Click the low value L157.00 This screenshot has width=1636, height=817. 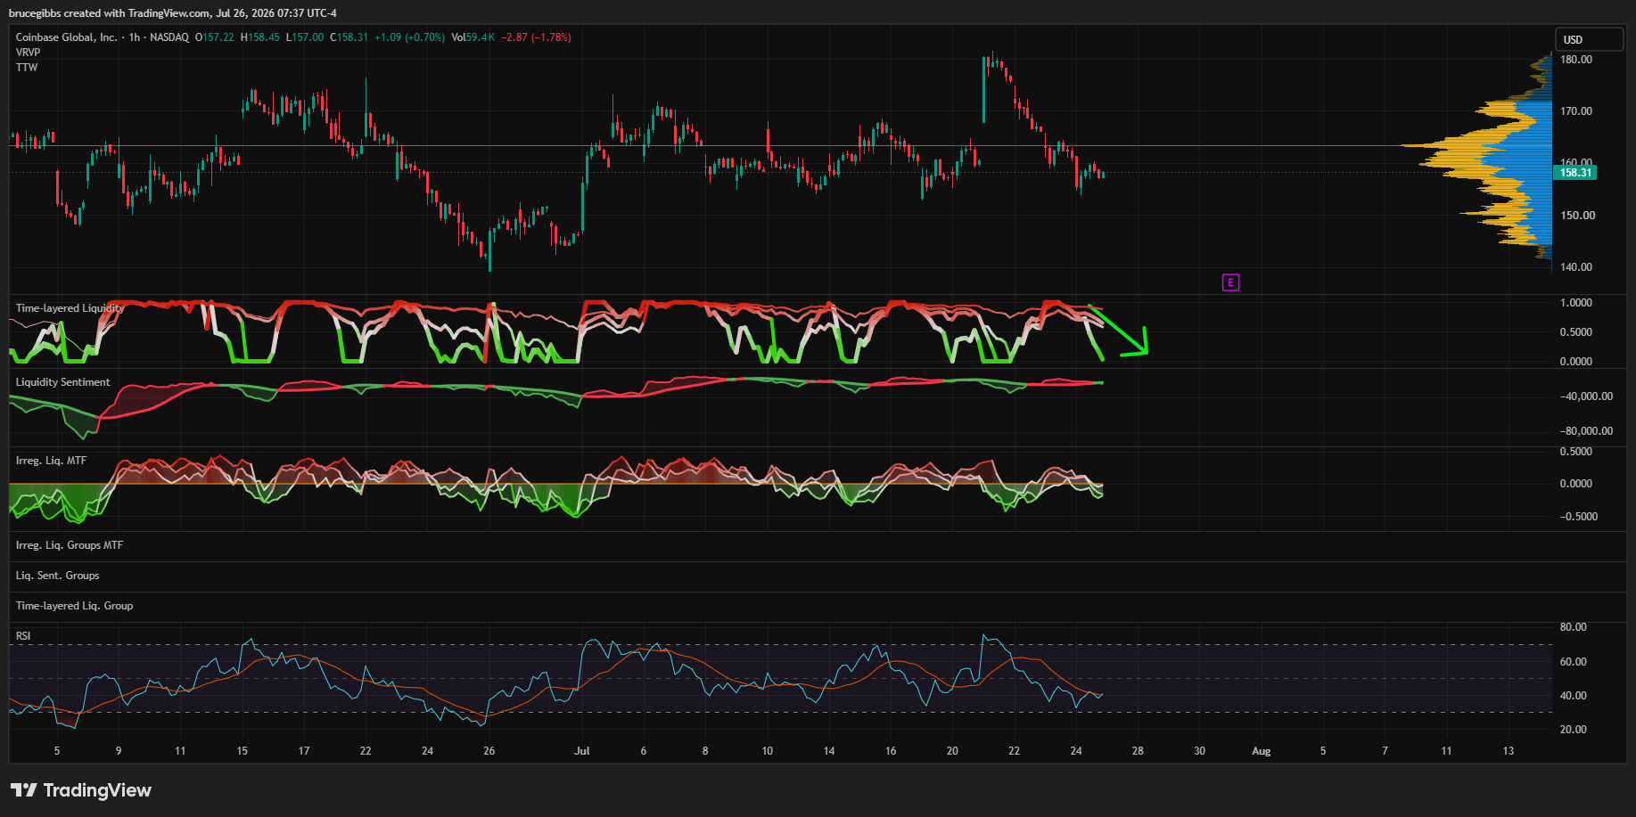point(305,37)
